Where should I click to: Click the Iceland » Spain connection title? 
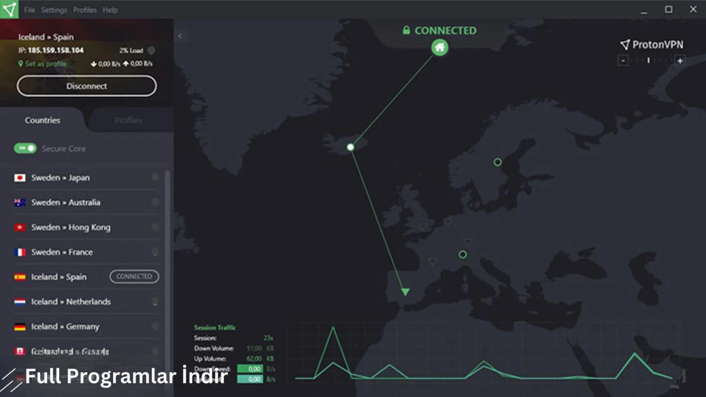[46, 37]
